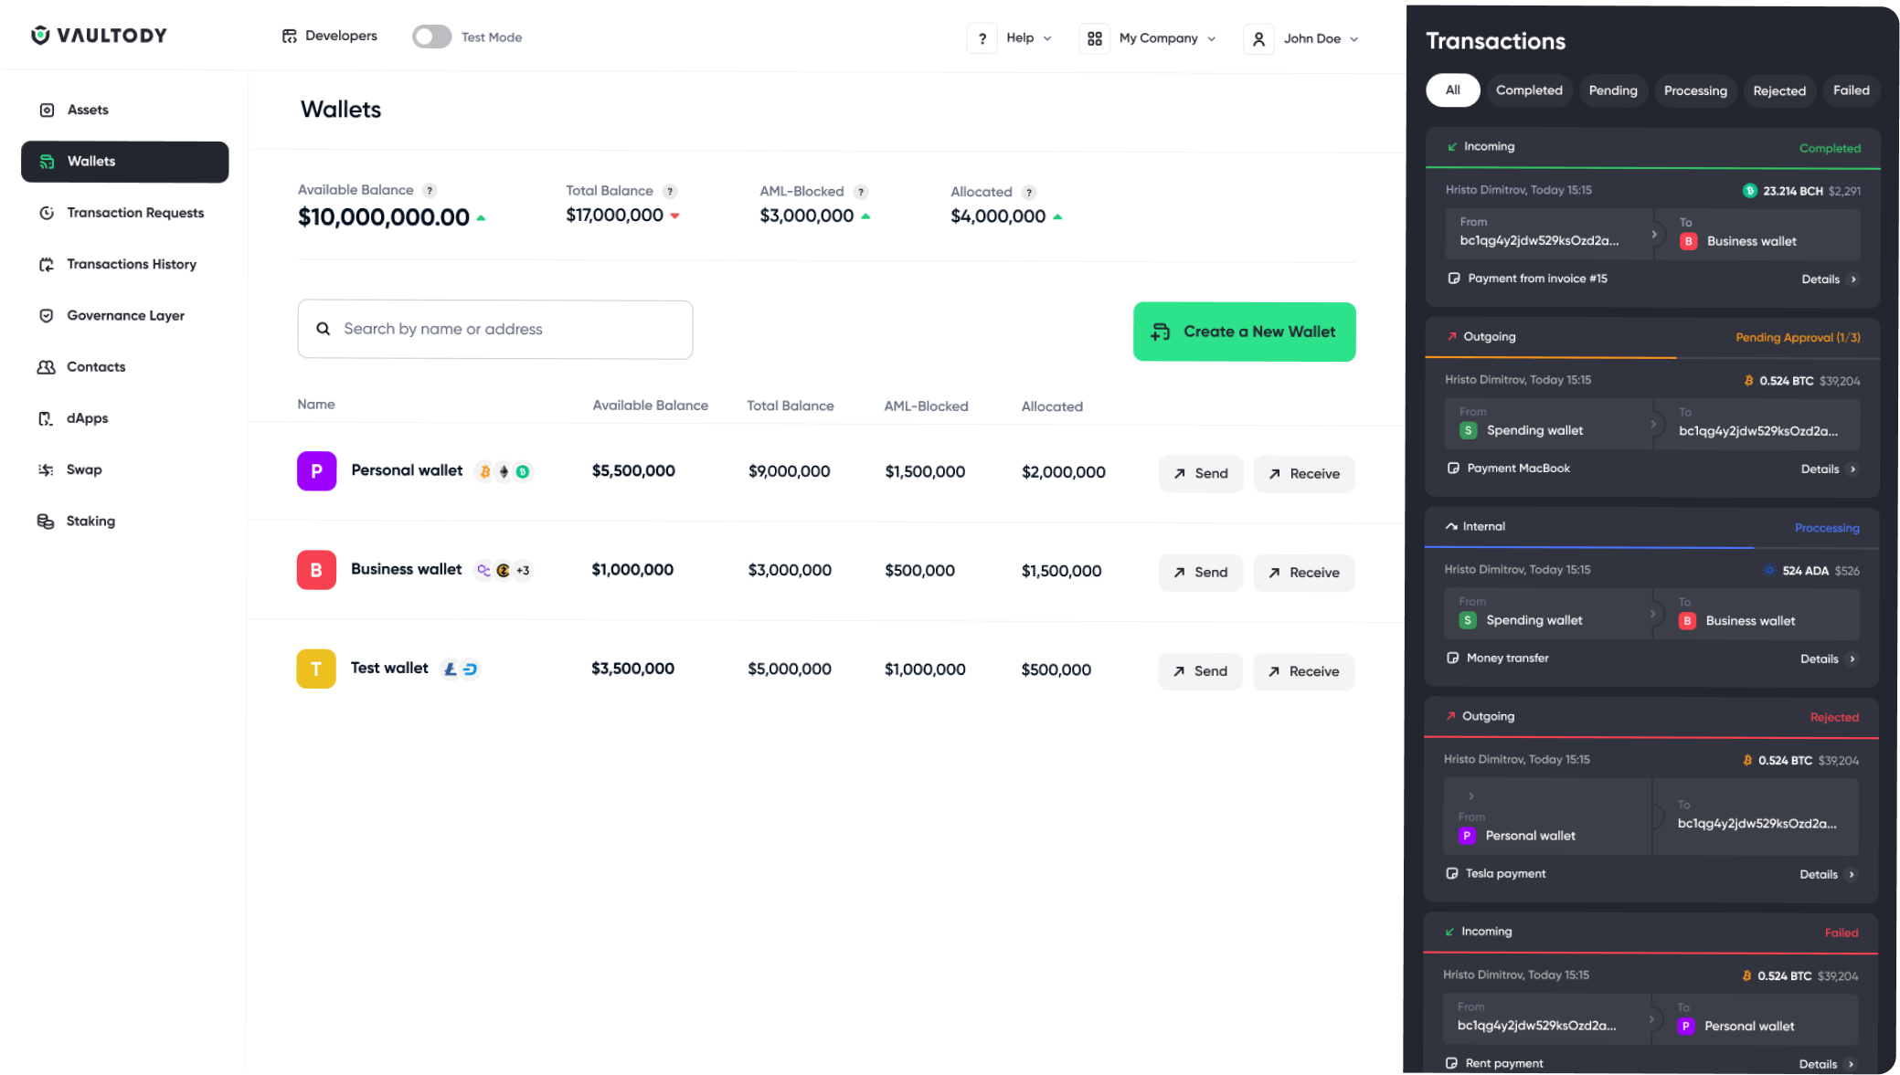Click the dApps sidebar icon

click(46, 418)
